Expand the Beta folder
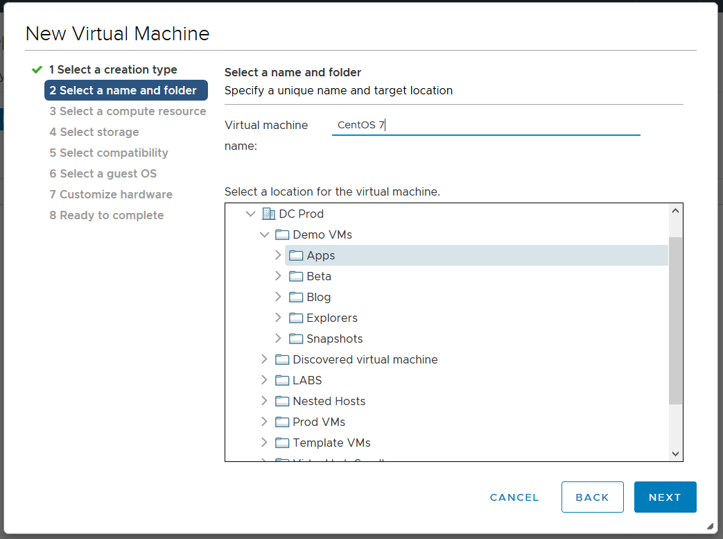The height and width of the screenshot is (539, 723). (278, 275)
